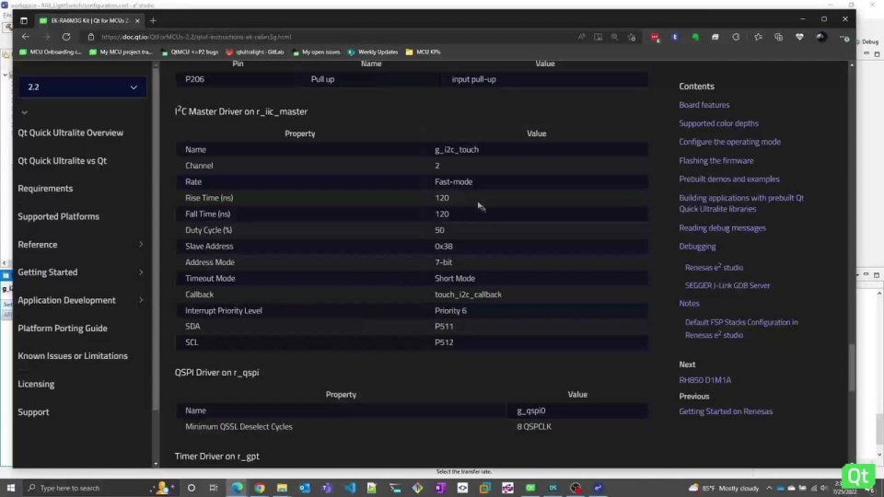Expand the Reference sidebar section
Image resolution: width=884 pixels, height=497 pixels.
pyautogui.click(x=141, y=245)
